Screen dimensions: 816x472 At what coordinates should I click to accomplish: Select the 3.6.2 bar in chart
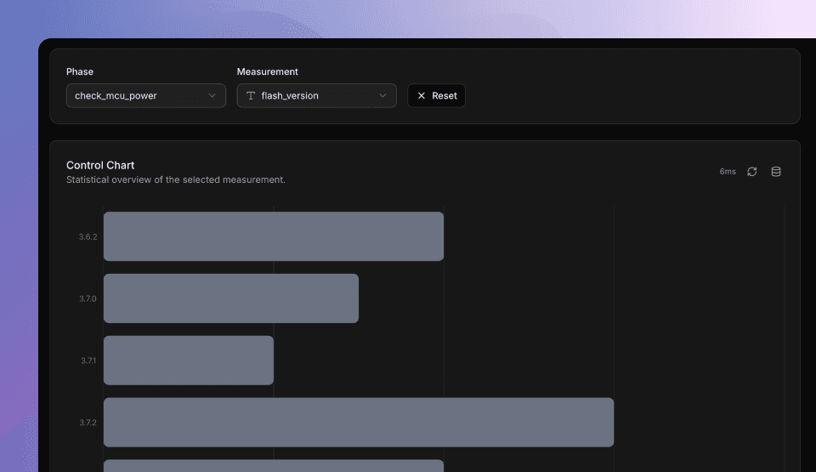coord(273,236)
